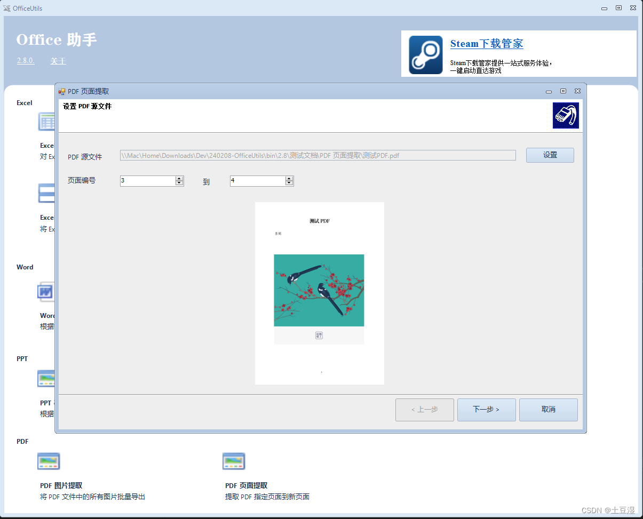This screenshot has height=519, width=643.
Task: Open the PDF 页面提取 tool icon in main window
Action: click(x=234, y=461)
